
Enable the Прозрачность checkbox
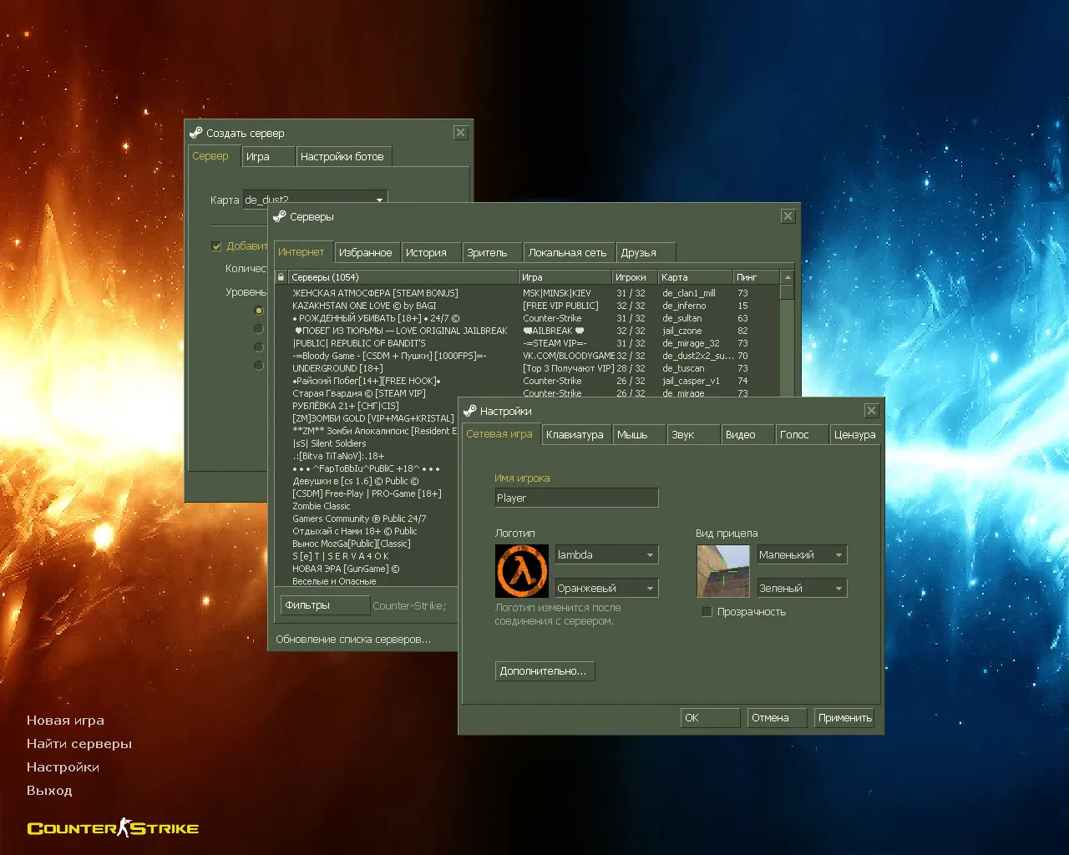pos(707,612)
